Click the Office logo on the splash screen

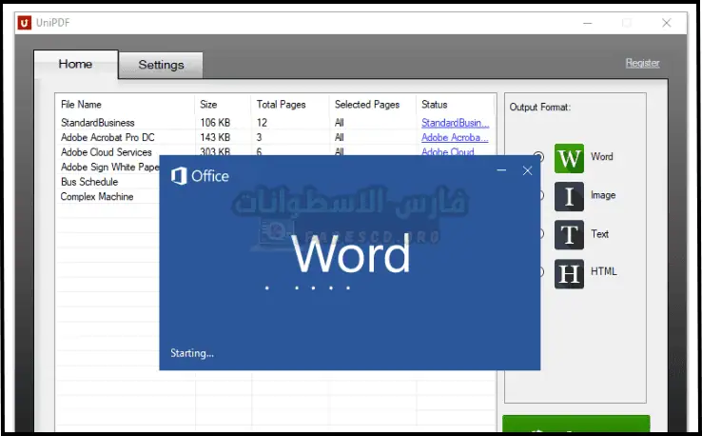(x=179, y=176)
